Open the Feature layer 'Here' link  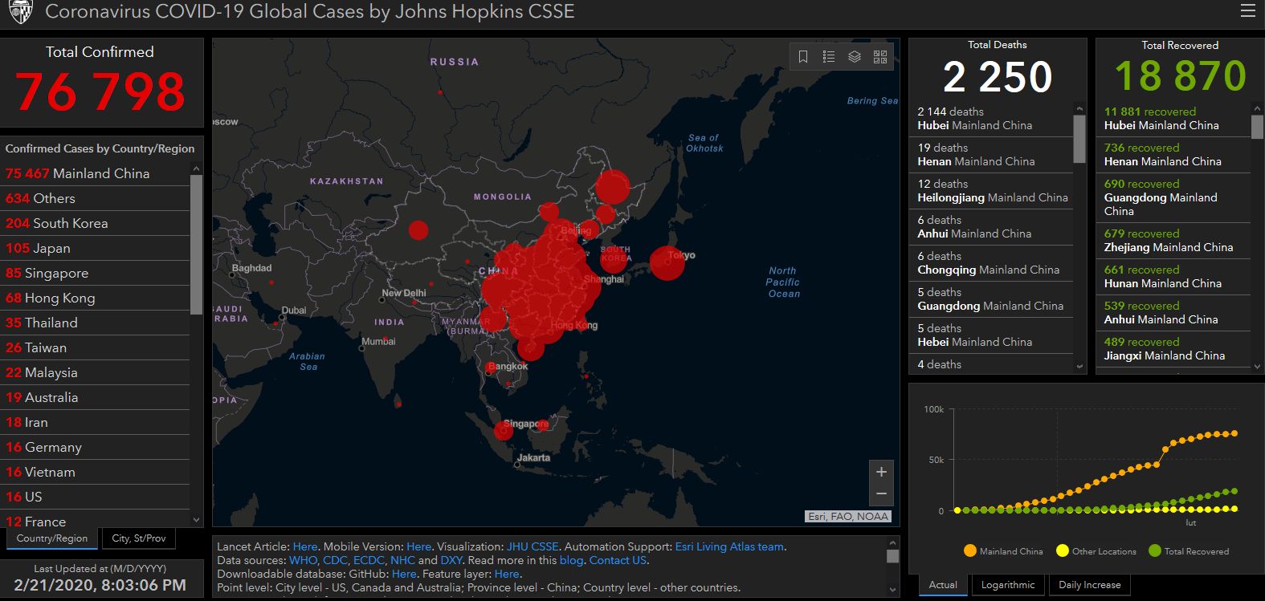[507, 574]
